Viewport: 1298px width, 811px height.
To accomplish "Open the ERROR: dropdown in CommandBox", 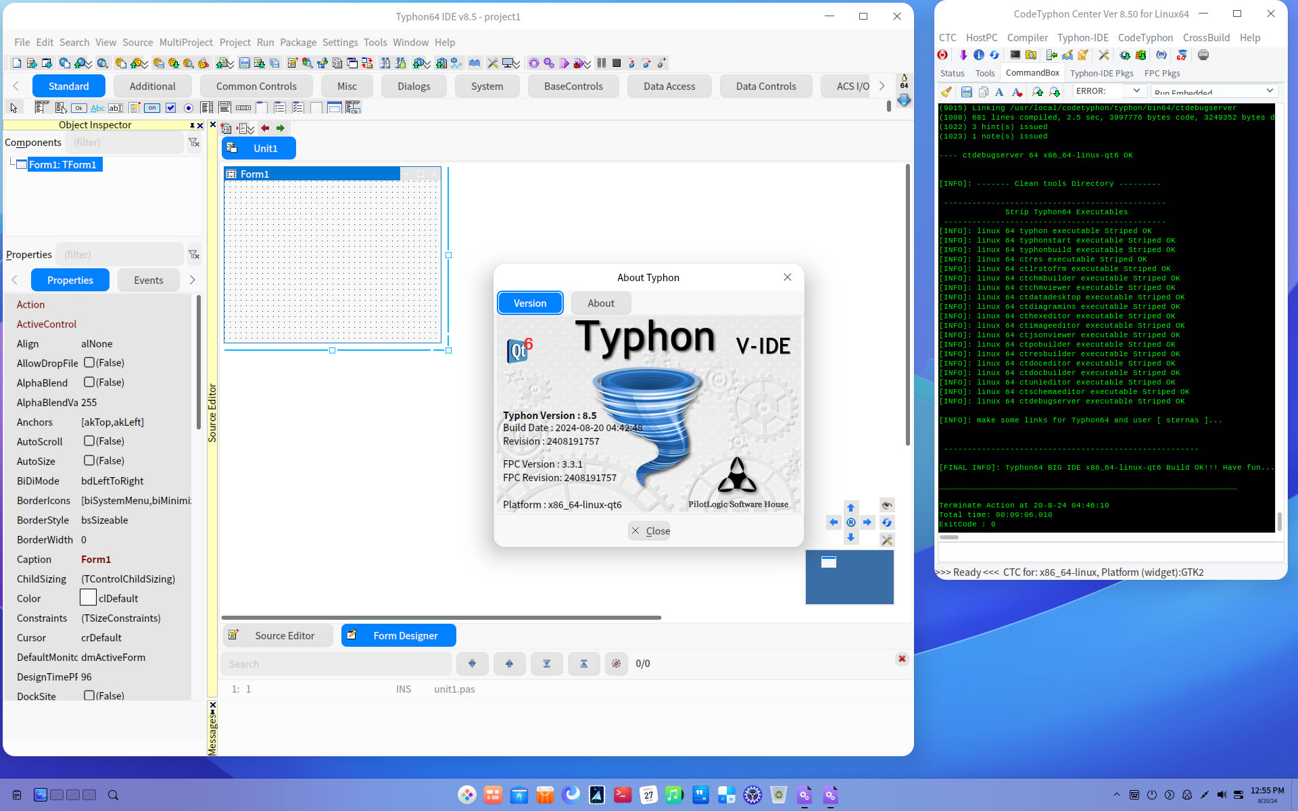I will click(x=1136, y=91).
